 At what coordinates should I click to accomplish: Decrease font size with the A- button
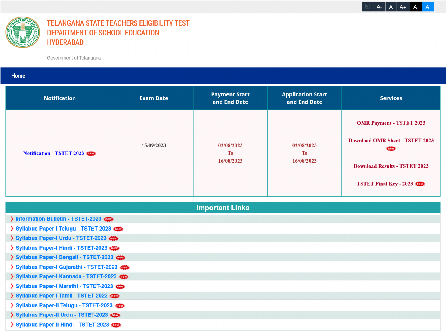[379, 7]
